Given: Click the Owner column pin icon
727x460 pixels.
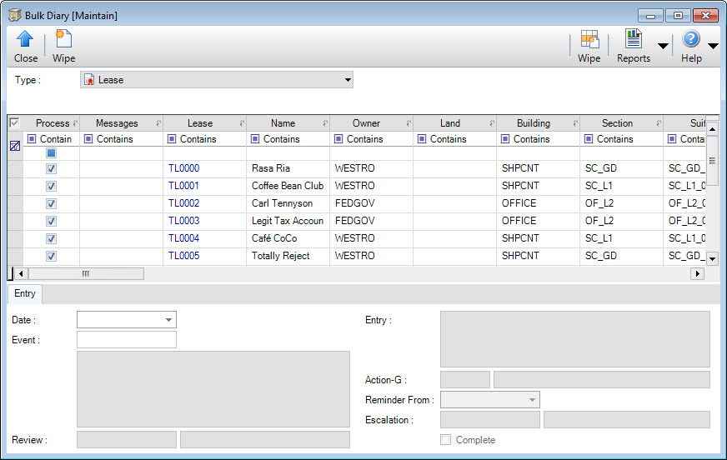Looking at the screenshot, I should [409, 123].
